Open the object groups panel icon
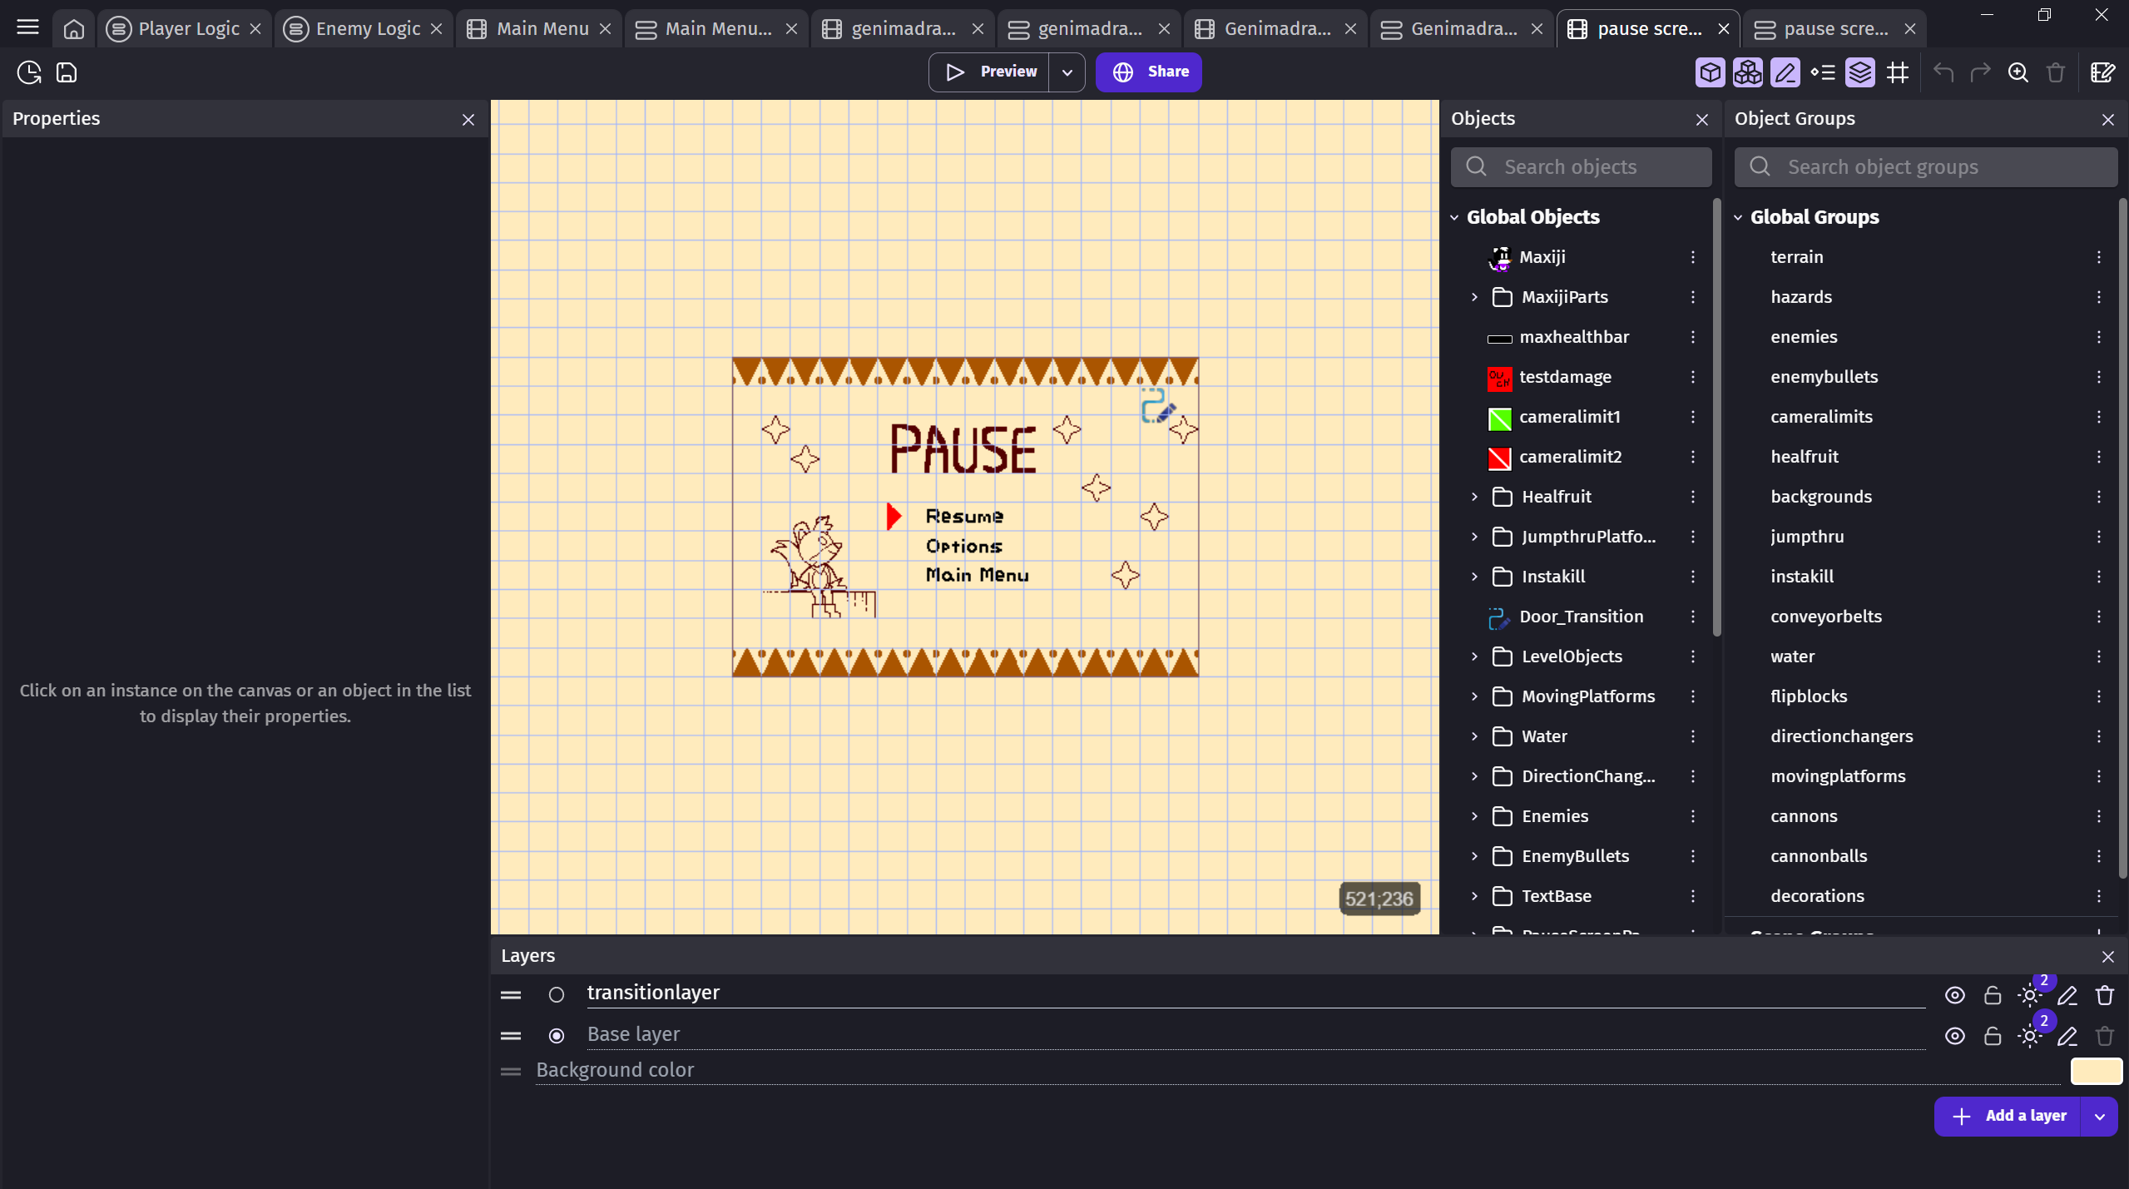This screenshot has height=1189, width=2129. point(1747,72)
